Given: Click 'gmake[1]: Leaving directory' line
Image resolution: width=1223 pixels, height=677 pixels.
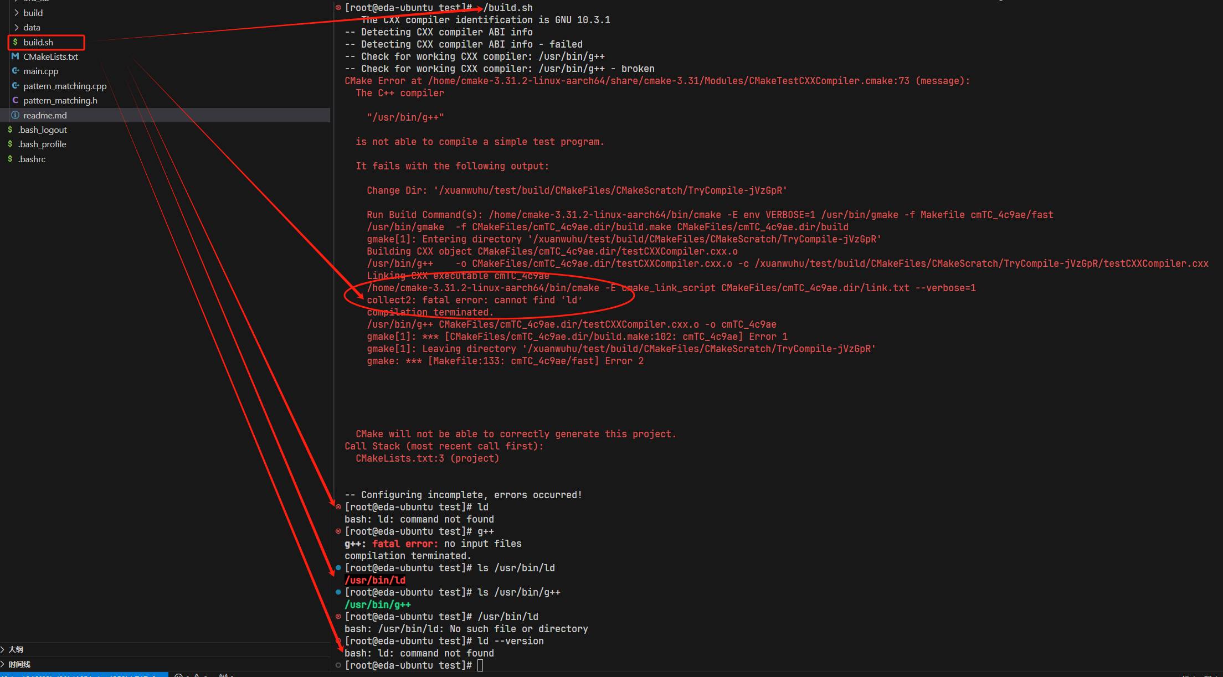Looking at the screenshot, I should coord(621,349).
